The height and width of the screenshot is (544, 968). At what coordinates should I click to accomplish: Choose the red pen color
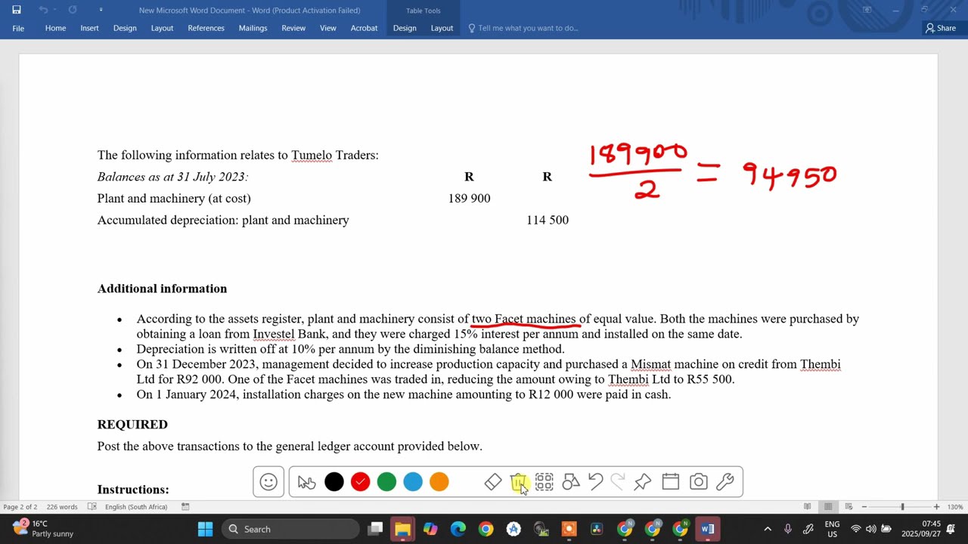click(360, 482)
